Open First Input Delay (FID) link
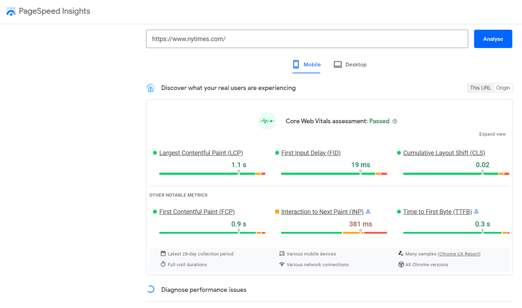 (x=311, y=153)
